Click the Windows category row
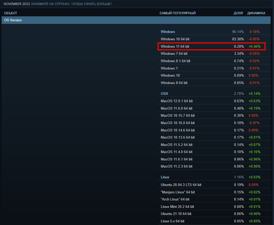Viewport: 274px width, 225px height. point(168,32)
